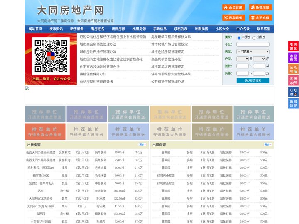
Task: Focus the 小区 input field
Action: [x=253, y=44]
